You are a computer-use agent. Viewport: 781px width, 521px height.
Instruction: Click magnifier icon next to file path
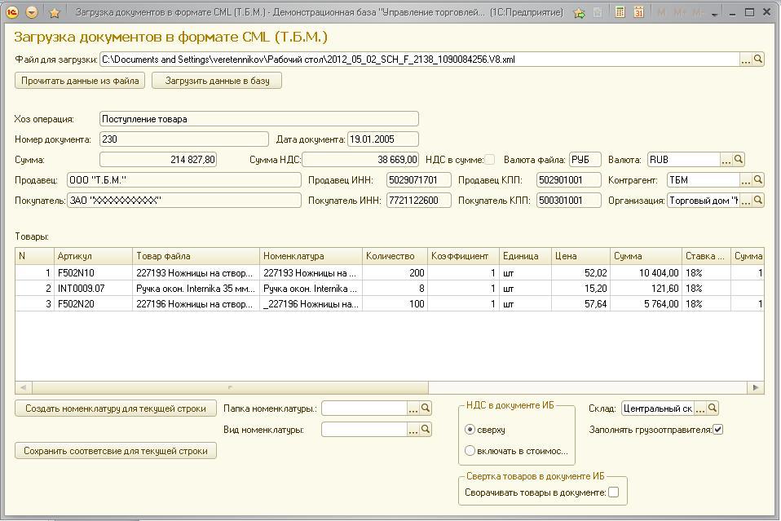758,60
